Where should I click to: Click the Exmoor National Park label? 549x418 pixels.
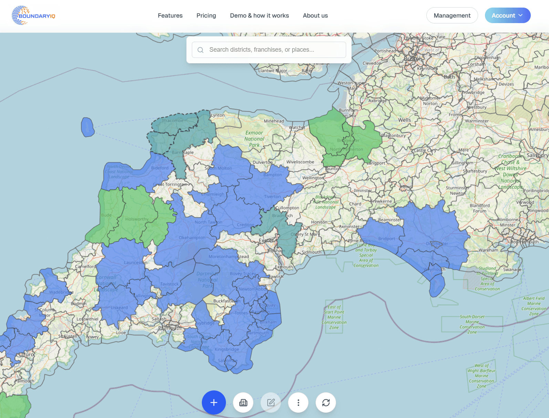pyautogui.click(x=255, y=139)
